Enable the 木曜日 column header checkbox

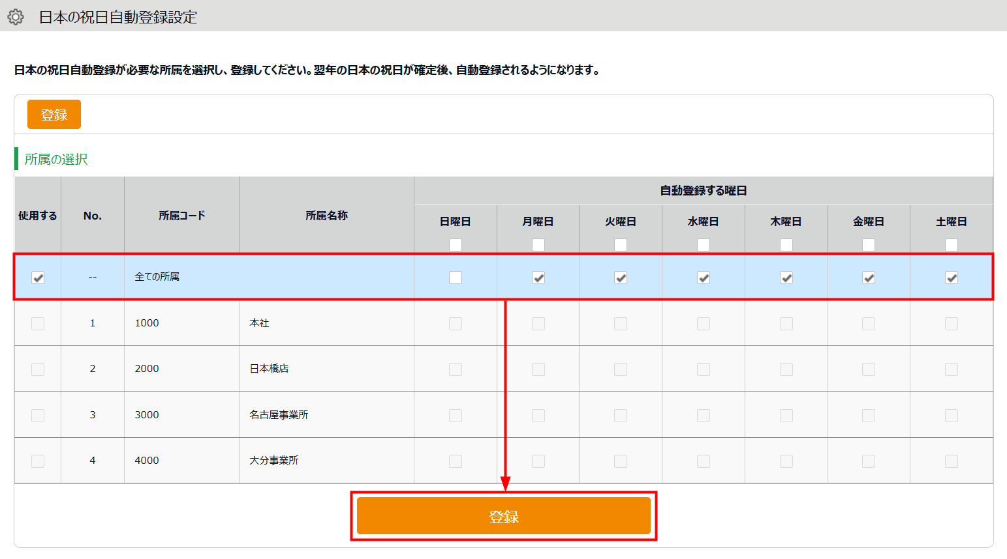point(786,244)
